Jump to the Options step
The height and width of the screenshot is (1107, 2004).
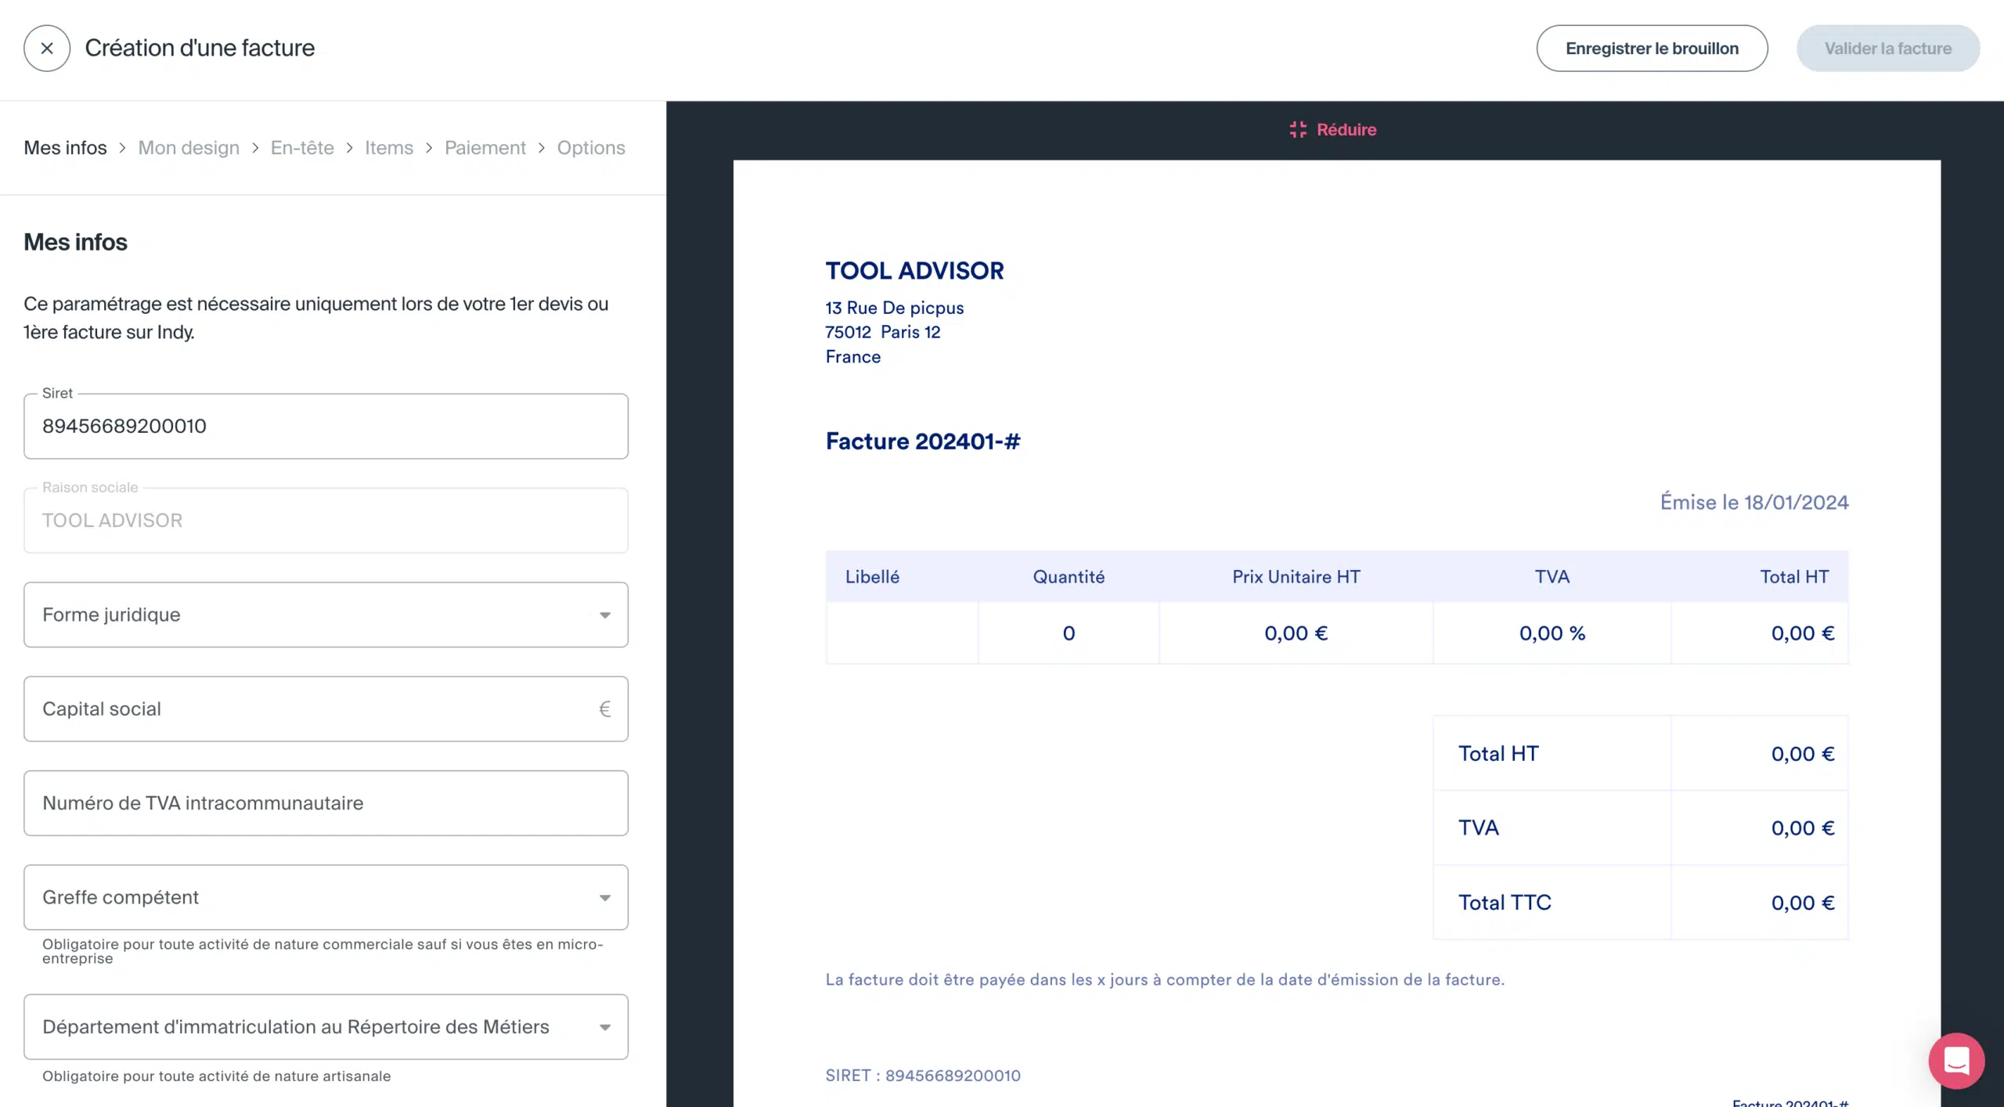click(x=591, y=148)
